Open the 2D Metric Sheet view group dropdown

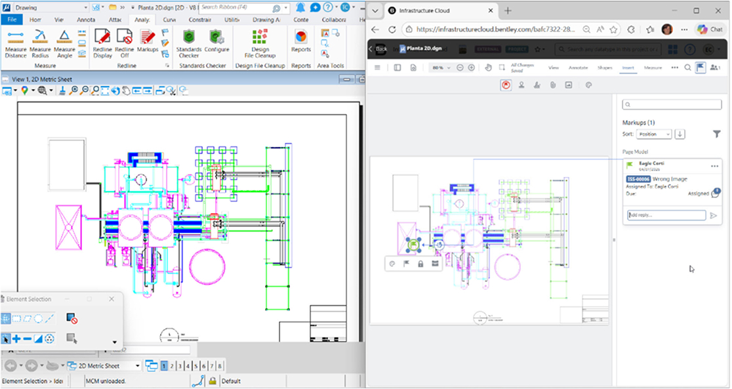click(x=136, y=365)
